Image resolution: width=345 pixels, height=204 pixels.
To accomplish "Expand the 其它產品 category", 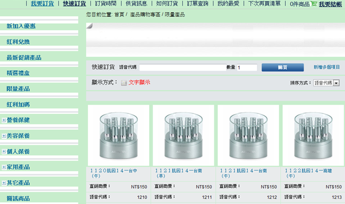I will (4, 183).
